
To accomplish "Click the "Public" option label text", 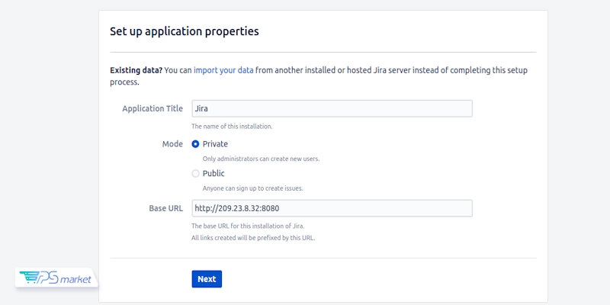I will click(213, 173).
